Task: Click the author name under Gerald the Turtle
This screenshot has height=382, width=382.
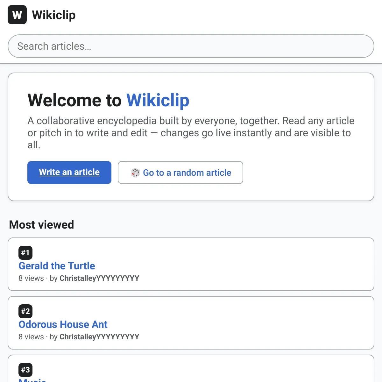Action: pyautogui.click(x=99, y=278)
